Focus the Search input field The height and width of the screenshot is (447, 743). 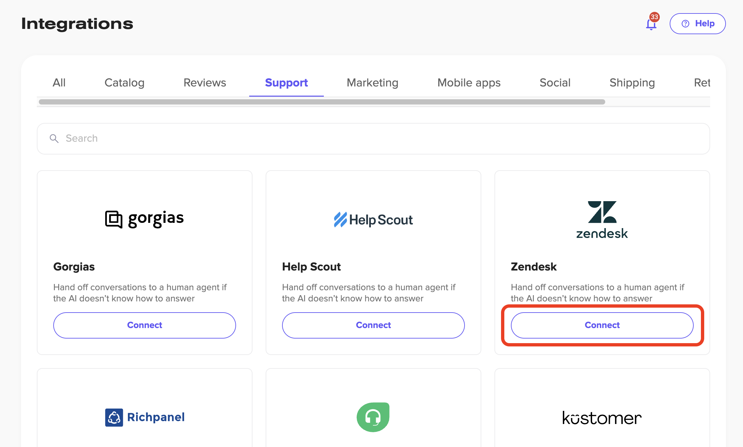(373, 139)
